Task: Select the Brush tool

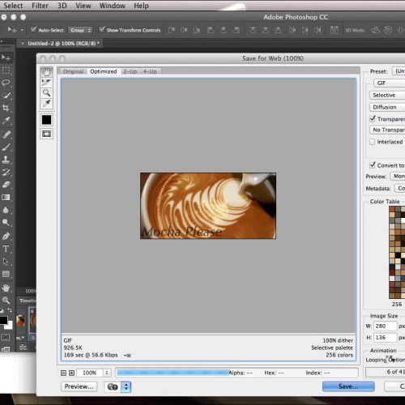Action: [6, 147]
